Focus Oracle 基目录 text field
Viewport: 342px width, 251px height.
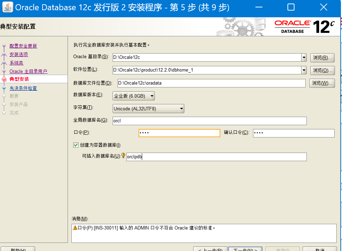point(207,57)
